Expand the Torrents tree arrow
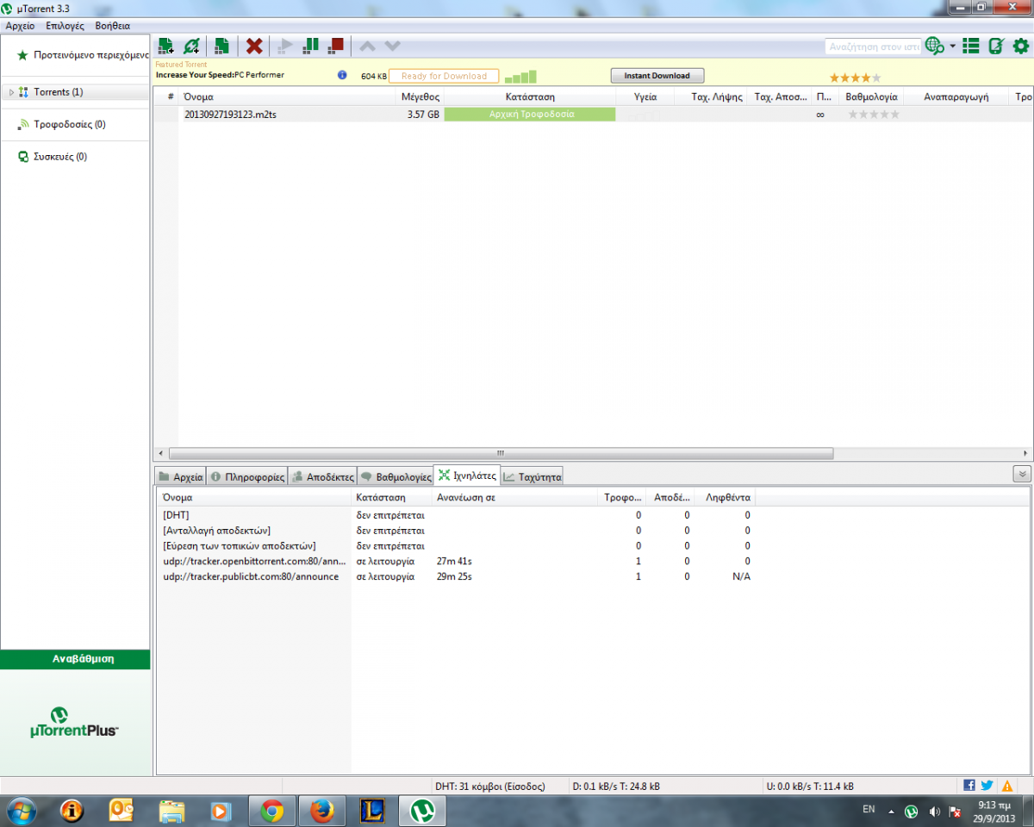Viewport: 1034px width, 827px height. coord(11,92)
